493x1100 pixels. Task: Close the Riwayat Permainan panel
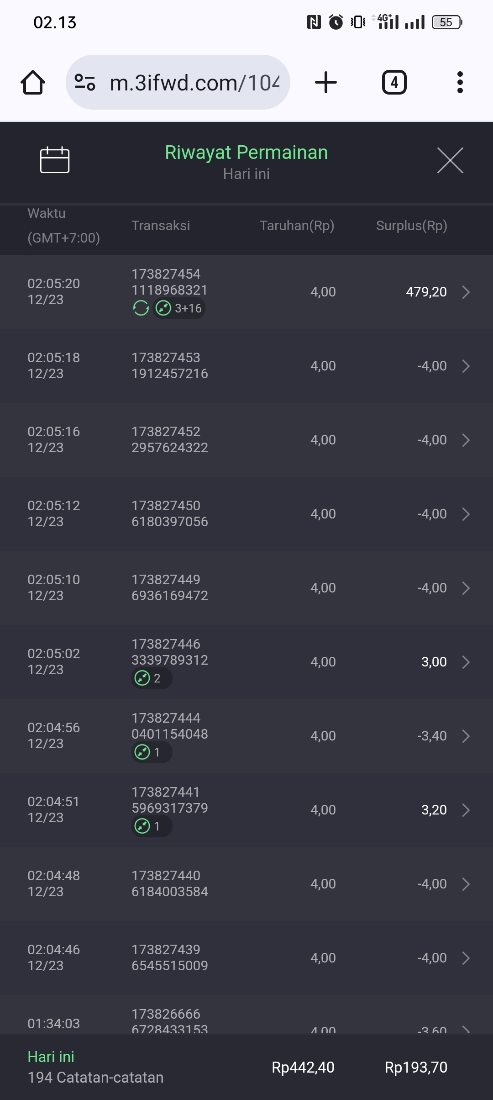(x=450, y=160)
